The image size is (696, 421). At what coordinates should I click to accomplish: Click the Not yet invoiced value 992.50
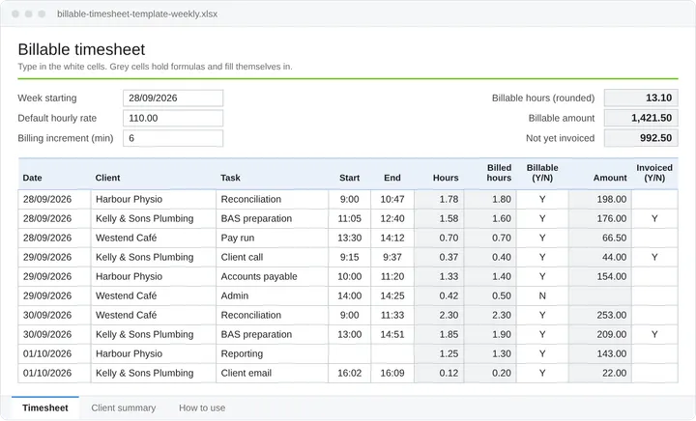(x=641, y=138)
